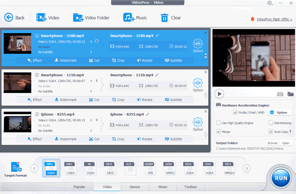
Task: Remove Iphone - 8255.mp4 from the list
Action: tap(206, 111)
